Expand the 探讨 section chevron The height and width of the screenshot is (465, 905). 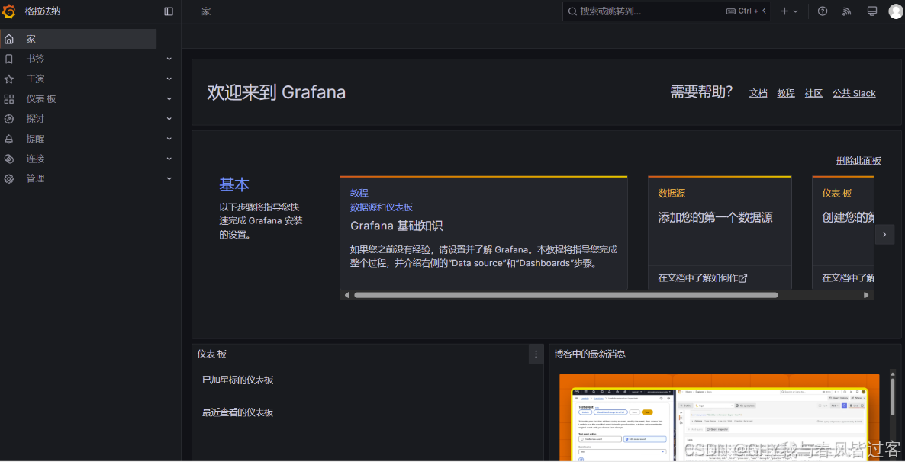tap(169, 119)
